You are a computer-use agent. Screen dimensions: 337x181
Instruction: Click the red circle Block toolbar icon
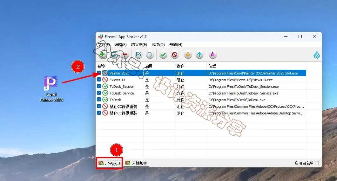click(x=175, y=55)
